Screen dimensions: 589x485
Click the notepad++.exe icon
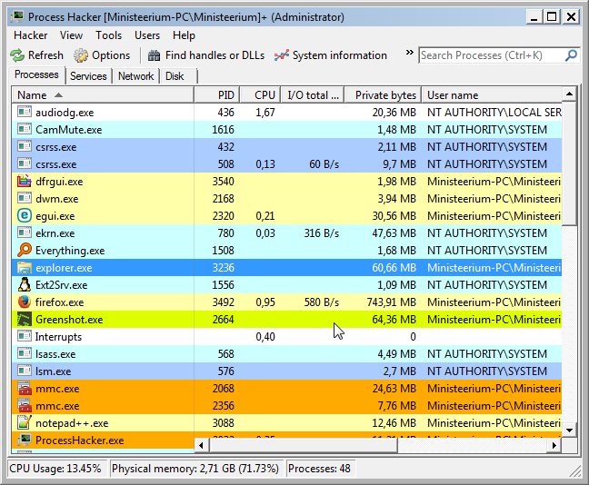click(25, 423)
